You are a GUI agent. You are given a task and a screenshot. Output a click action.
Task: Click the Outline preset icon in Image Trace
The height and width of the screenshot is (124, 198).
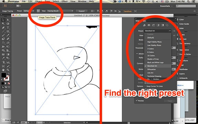[167, 25]
